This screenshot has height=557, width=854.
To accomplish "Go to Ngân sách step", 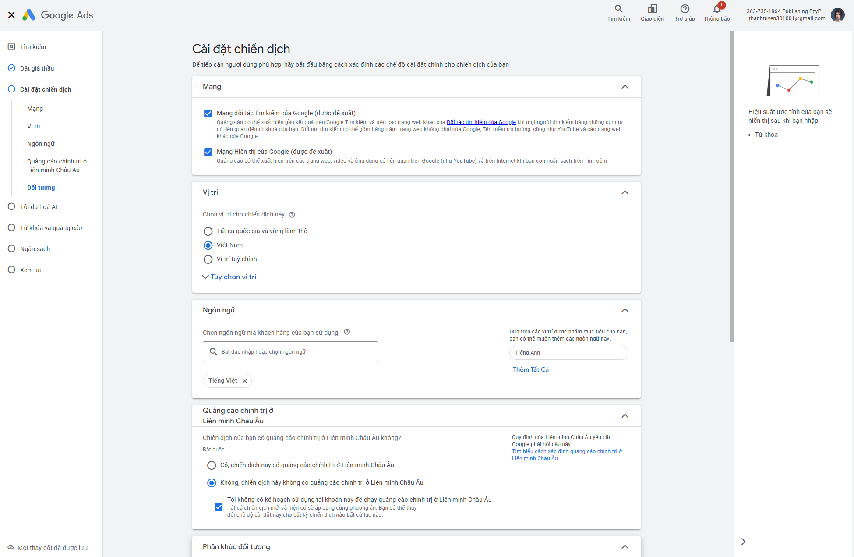I will (x=35, y=249).
